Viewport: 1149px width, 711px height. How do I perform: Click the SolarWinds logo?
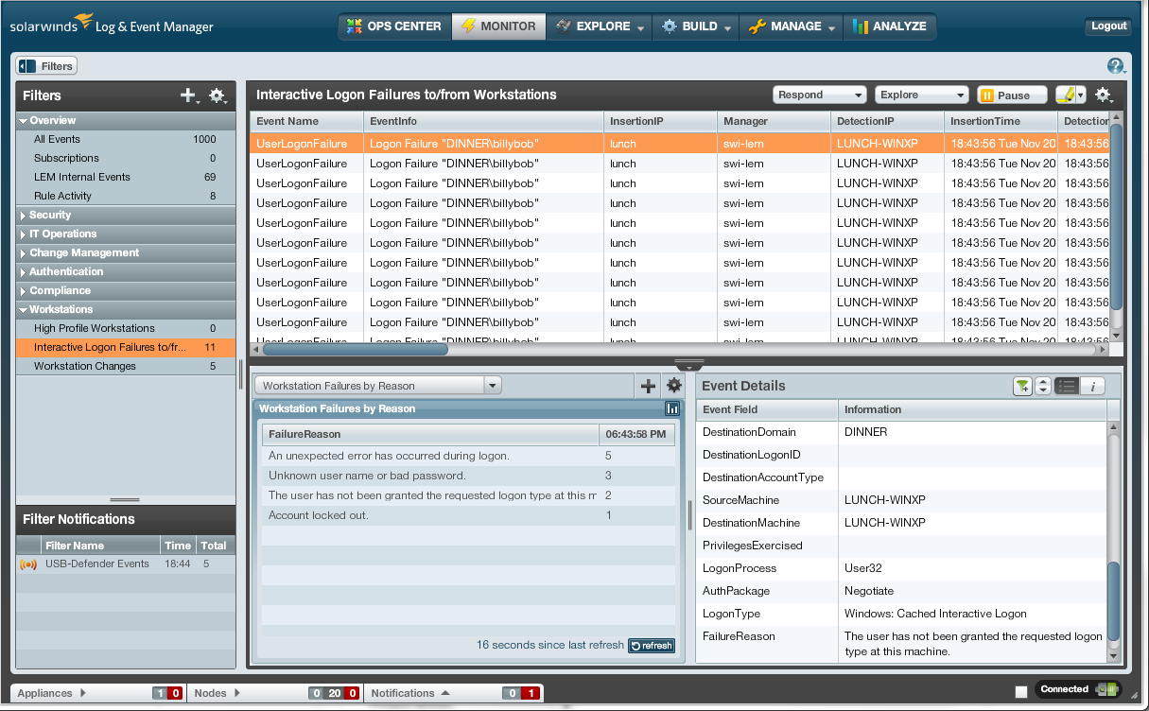[x=52, y=23]
